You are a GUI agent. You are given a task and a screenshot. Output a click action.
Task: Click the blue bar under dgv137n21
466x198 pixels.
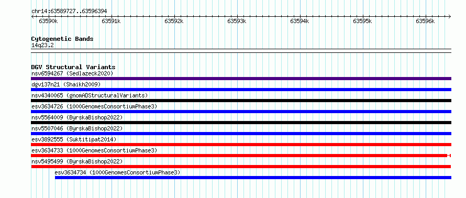[241, 90]
